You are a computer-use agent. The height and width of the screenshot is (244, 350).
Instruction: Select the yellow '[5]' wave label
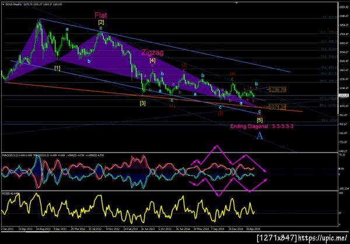click(260, 121)
